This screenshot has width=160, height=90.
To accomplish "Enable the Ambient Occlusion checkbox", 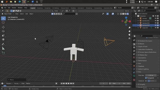I will (x=139, y=41).
